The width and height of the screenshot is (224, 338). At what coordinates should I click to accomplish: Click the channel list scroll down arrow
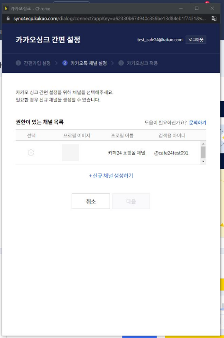[203, 162]
